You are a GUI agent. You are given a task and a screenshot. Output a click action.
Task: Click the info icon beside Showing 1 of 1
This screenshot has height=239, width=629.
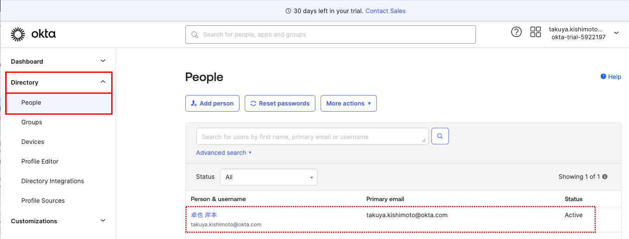tap(605, 177)
